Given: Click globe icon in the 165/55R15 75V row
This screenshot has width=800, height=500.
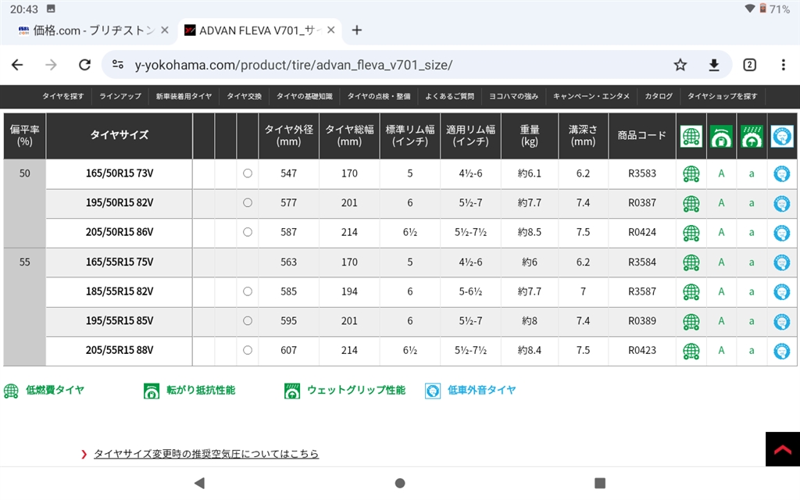Looking at the screenshot, I should (x=691, y=262).
